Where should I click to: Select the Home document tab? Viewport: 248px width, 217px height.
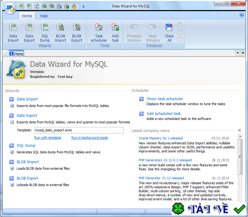(16, 54)
